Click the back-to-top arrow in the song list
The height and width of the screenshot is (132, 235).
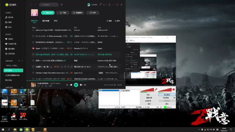coord(121,77)
